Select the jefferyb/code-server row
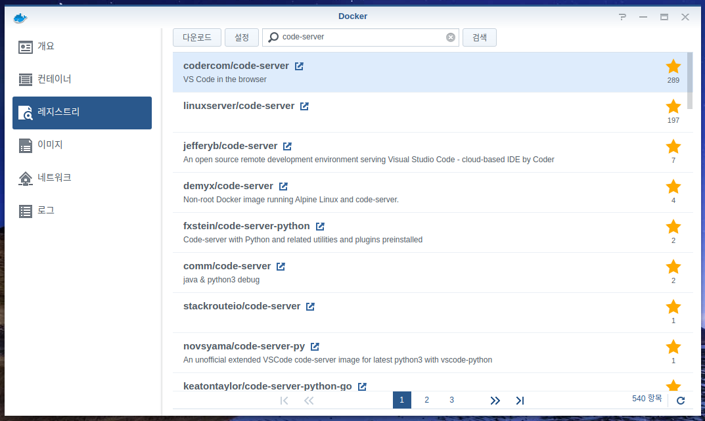The height and width of the screenshot is (421, 705). click(430, 152)
